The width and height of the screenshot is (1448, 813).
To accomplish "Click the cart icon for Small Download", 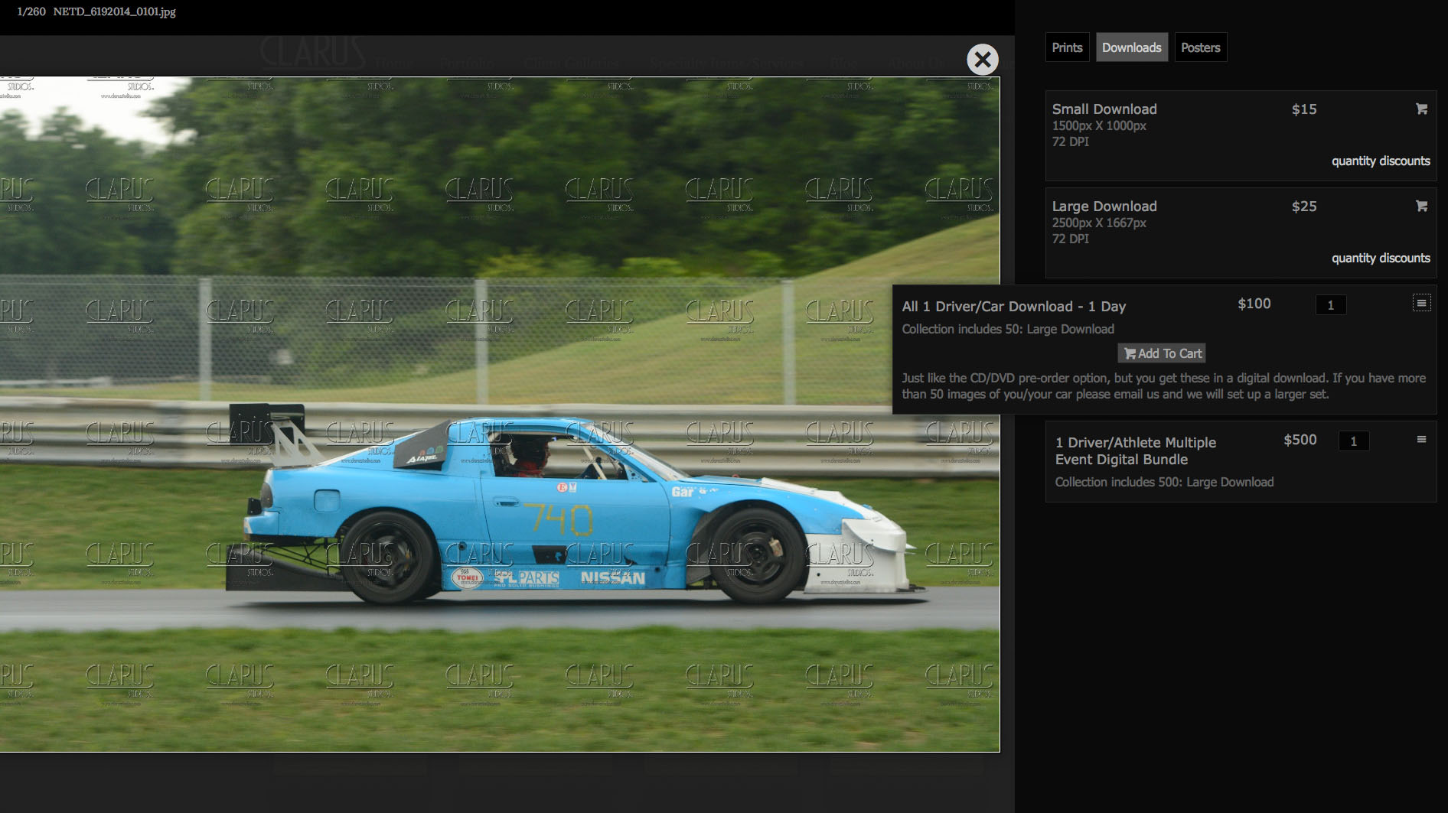I will (1421, 109).
